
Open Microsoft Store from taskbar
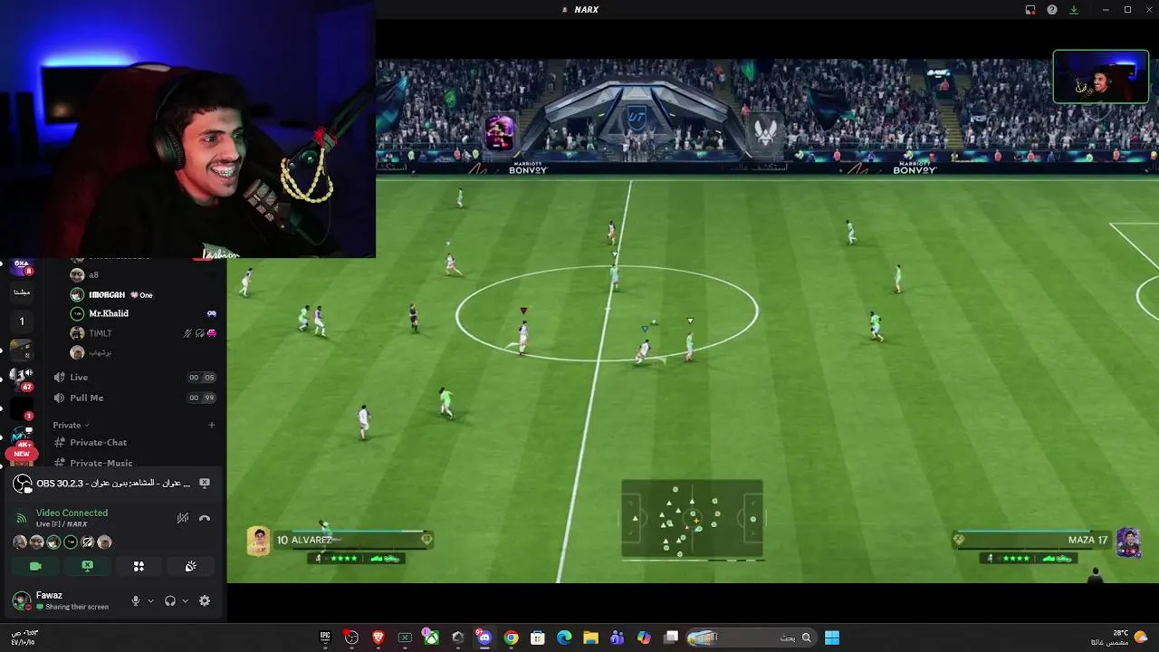pyautogui.click(x=537, y=638)
